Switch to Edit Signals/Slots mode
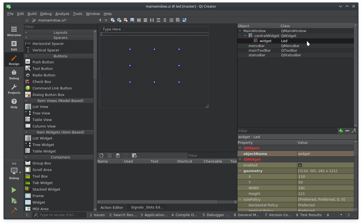This screenshot has width=362, height=224. [x=119, y=20]
